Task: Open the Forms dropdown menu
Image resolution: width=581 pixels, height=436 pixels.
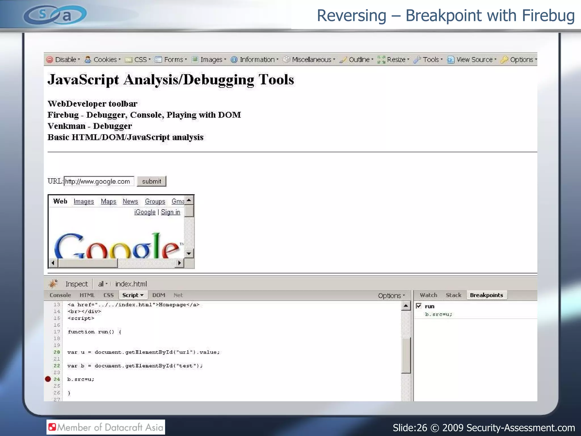Action: point(175,60)
